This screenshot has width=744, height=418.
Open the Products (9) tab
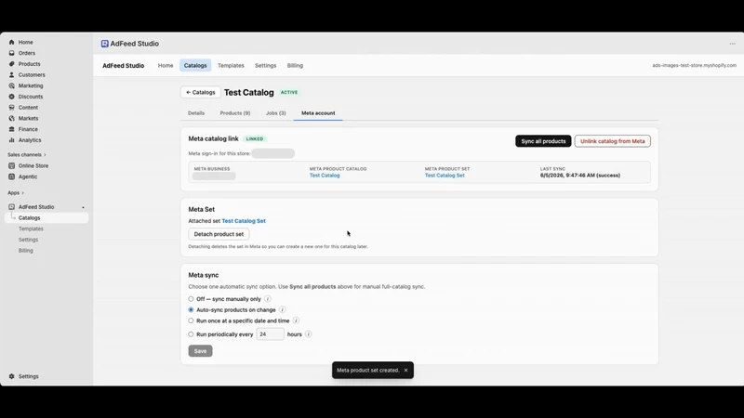[235, 113]
